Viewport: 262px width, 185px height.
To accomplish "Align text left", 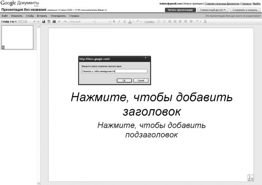I will point(180,21).
